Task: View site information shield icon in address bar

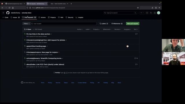Action: (27, 8)
